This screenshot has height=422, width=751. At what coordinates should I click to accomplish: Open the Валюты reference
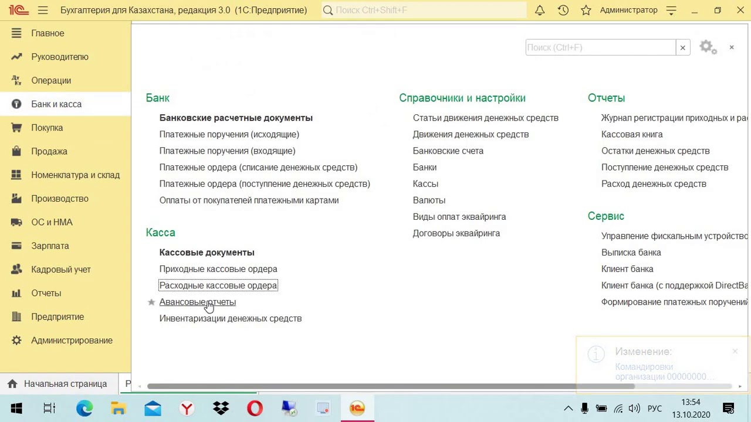click(429, 200)
